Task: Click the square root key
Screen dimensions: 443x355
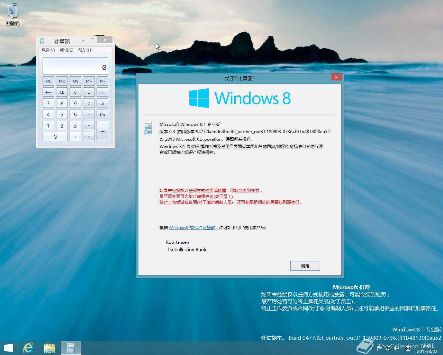Action: [x=102, y=92]
